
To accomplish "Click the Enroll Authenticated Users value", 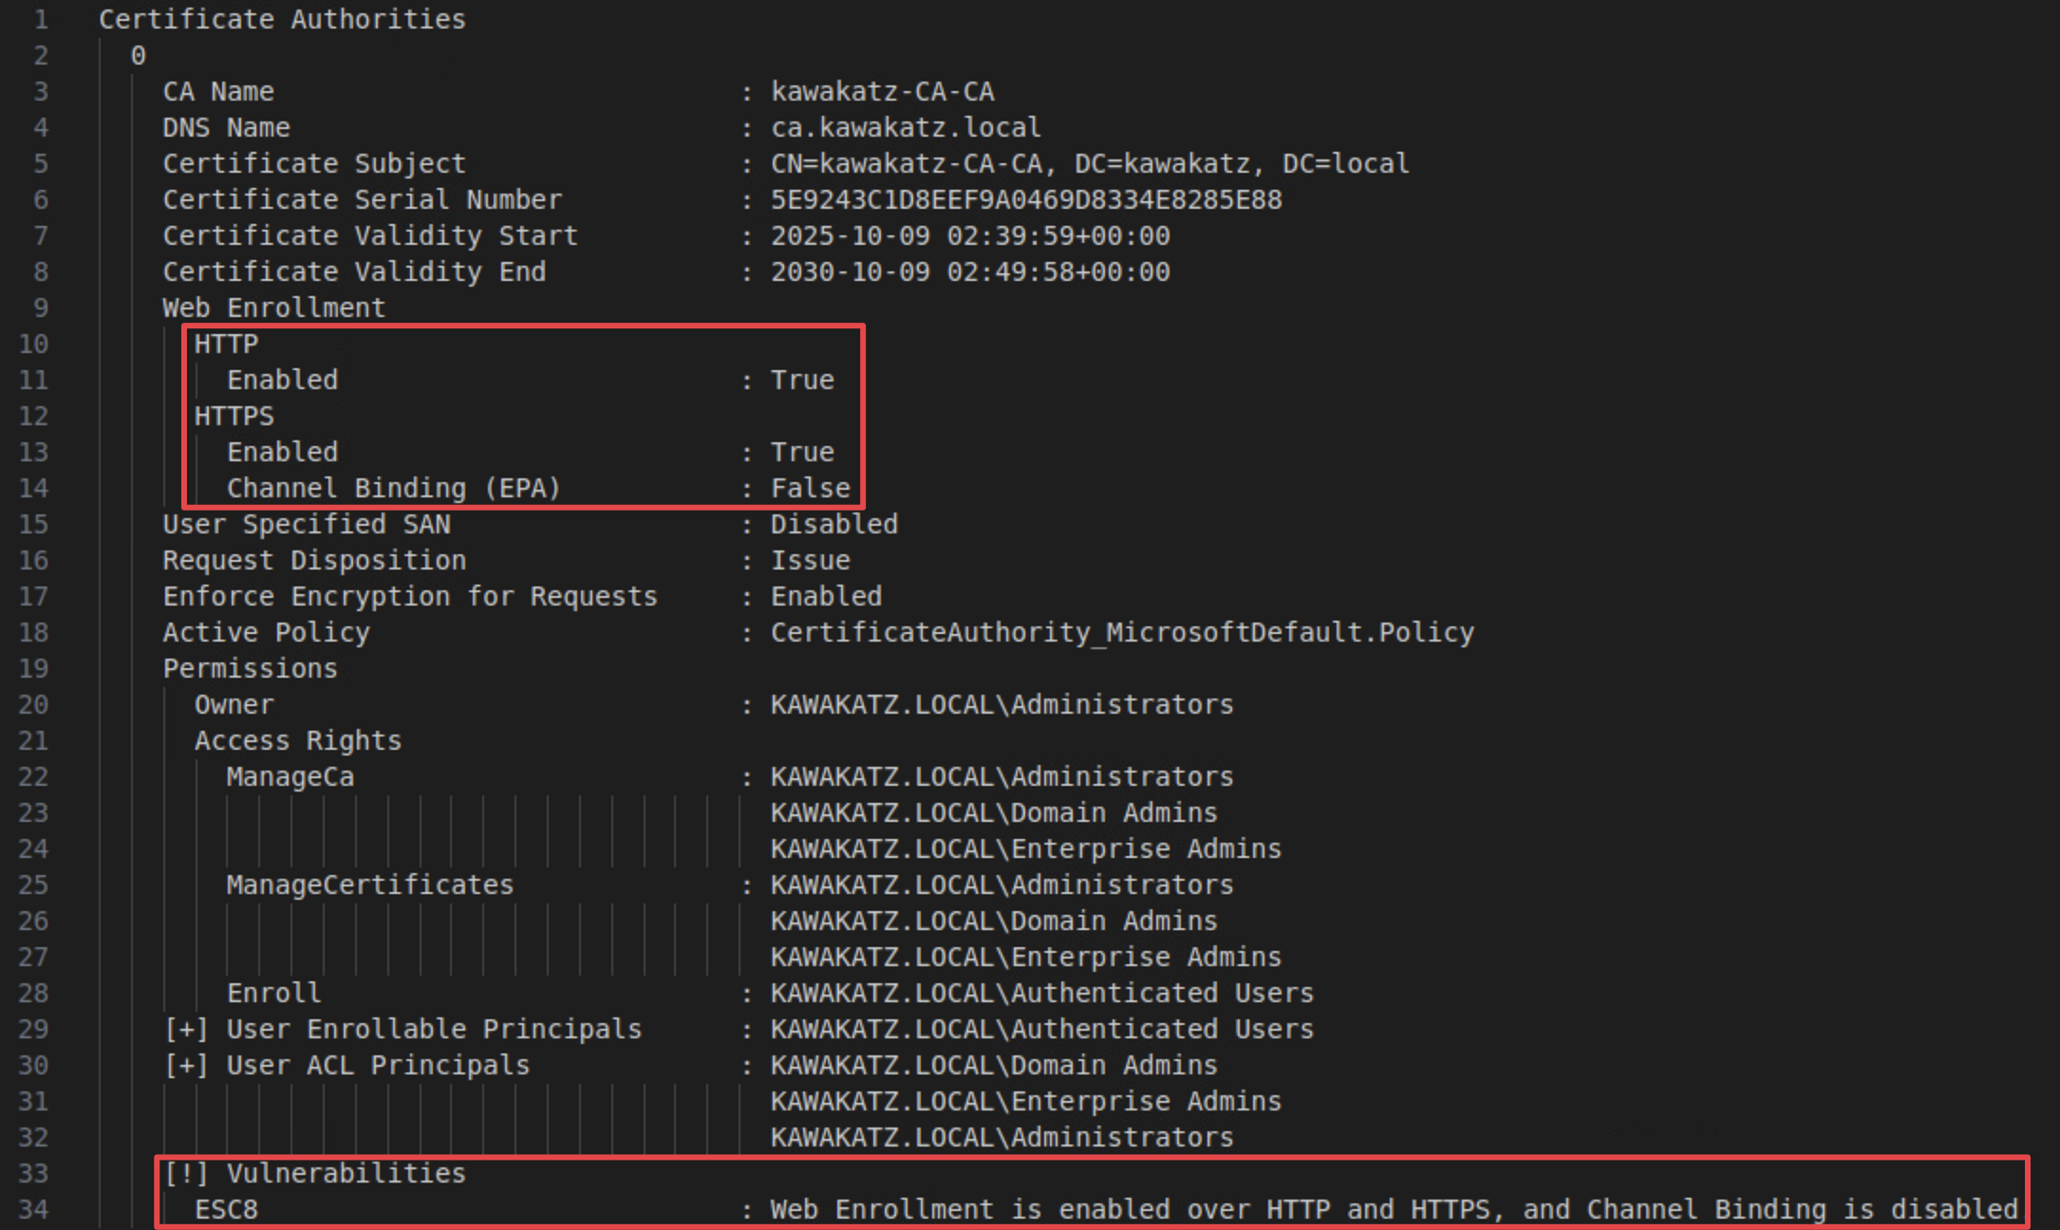I will click(x=1041, y=993).
